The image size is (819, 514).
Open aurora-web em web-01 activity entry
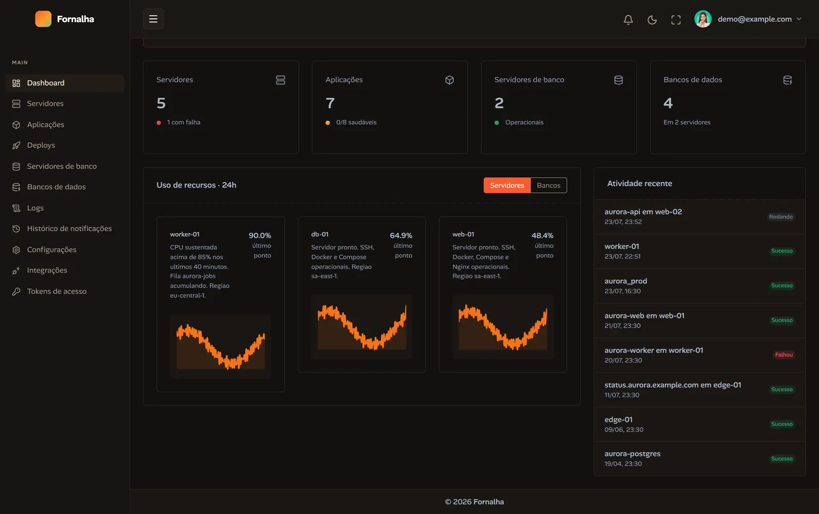click(700, 321)
